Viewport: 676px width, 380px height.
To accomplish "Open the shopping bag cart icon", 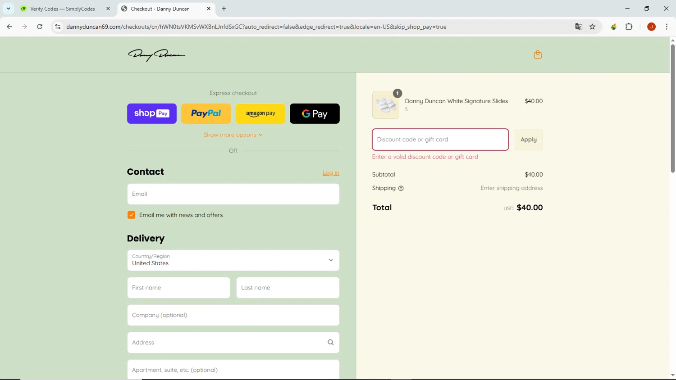I will (x=538, y=54).
